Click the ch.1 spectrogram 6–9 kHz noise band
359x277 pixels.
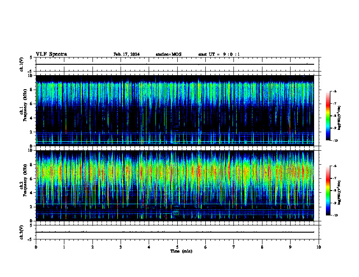pos(175,94)
